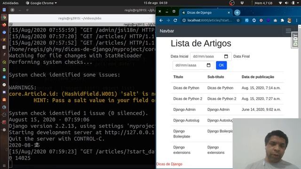Open calendar picker for Data Inicial

[x=226, y=56]
